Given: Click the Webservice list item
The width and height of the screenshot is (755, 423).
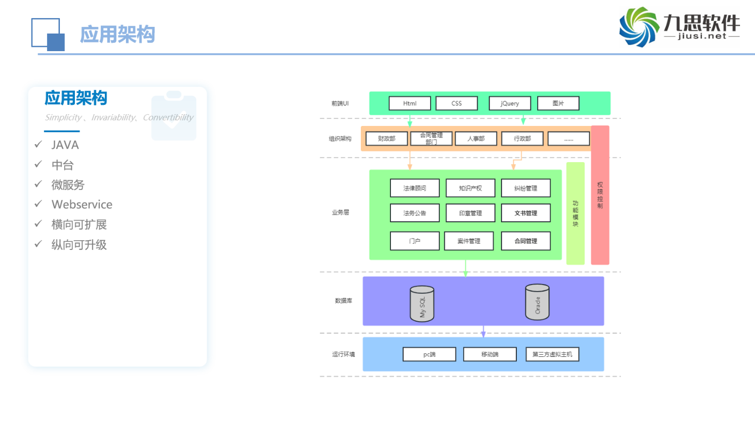Looking at the screenshot, I should [82, 205].
